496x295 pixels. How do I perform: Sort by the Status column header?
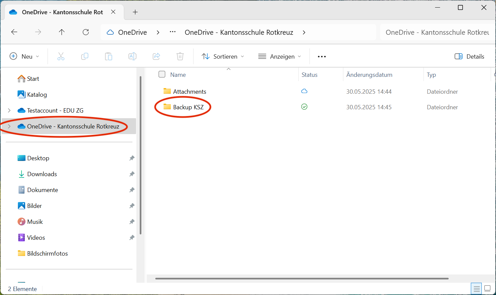pos(310,75)
